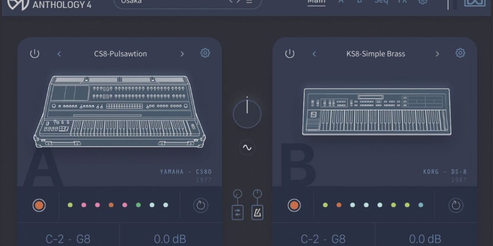This screenshot has width=493, height=246.
Task: Select fifth dot in layer B row
Action: 380,205
